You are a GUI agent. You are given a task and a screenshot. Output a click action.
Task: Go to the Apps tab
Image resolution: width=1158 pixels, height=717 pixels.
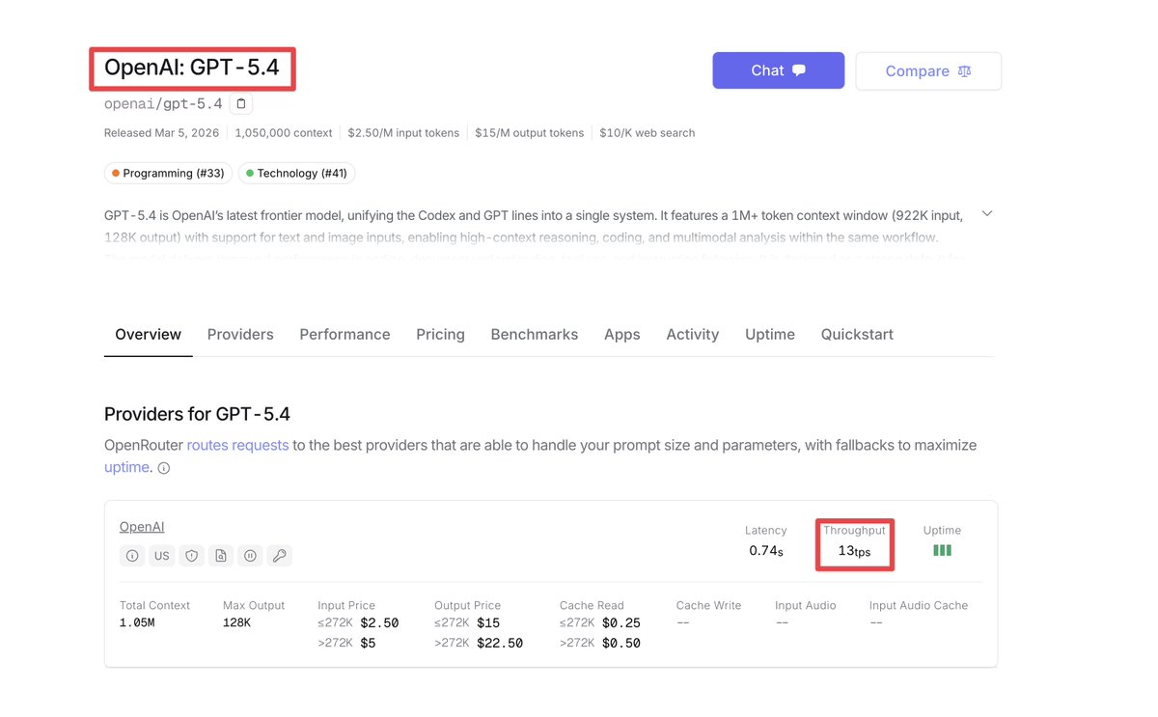pos(621,334)
